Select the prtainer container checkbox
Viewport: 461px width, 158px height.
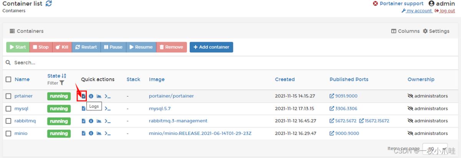tap(8, 96)
